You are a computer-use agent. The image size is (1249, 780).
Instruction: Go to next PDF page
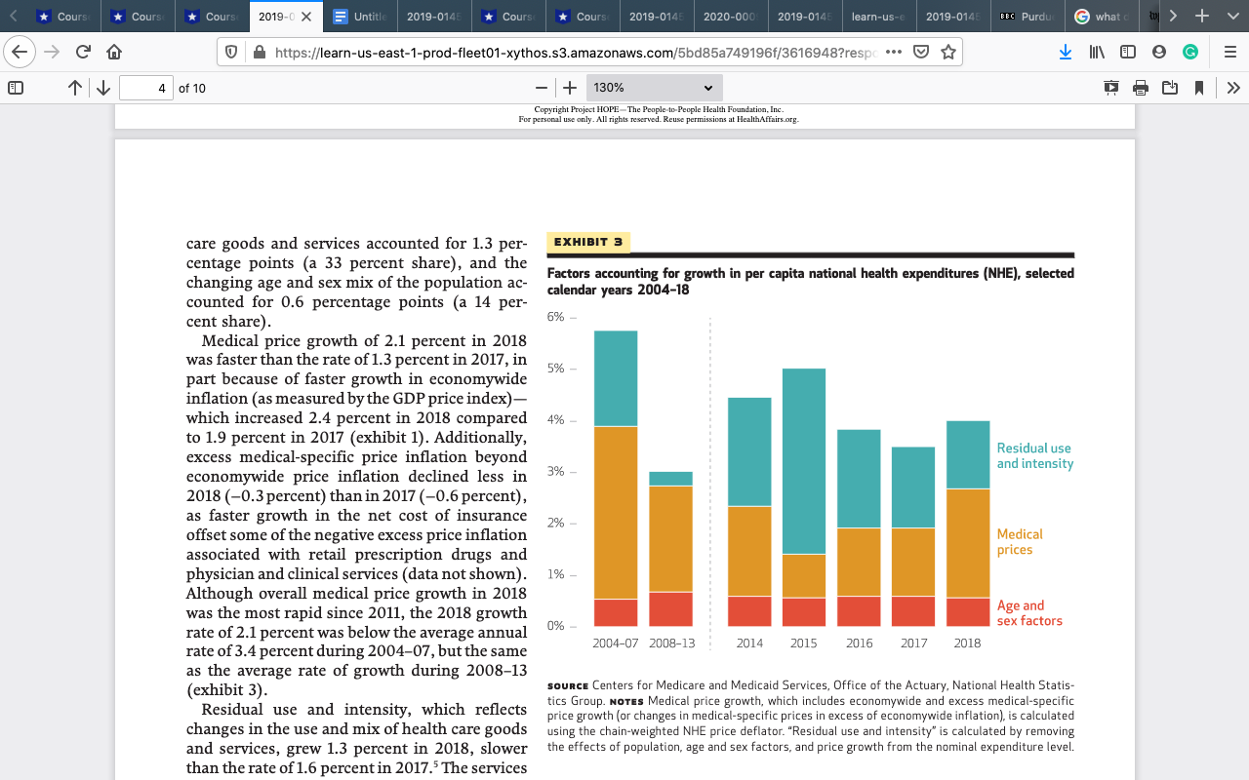(x=103, y=88)
